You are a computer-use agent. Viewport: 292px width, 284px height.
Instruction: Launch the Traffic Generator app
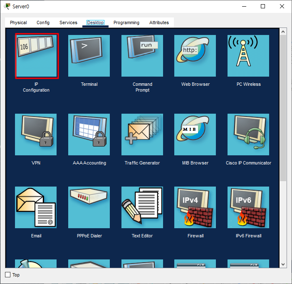pos(142,135)
